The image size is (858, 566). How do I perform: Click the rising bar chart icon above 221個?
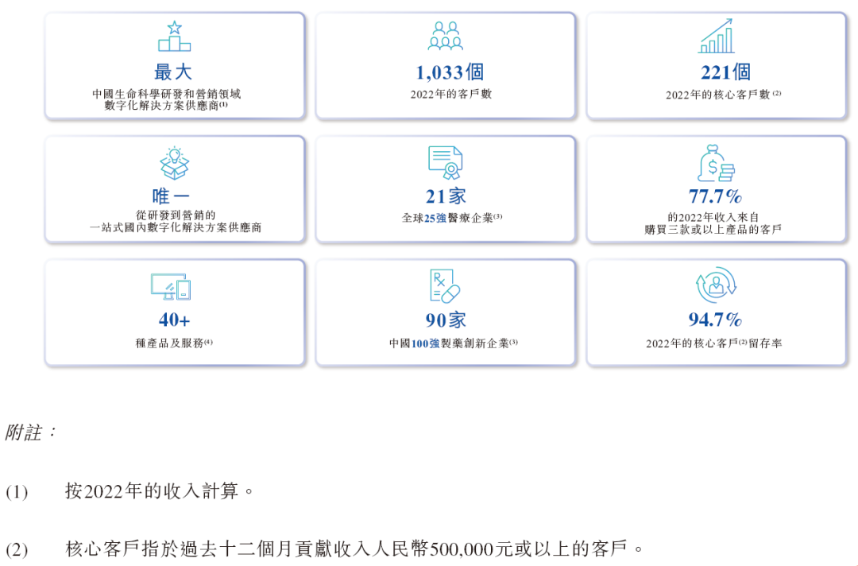716,37
